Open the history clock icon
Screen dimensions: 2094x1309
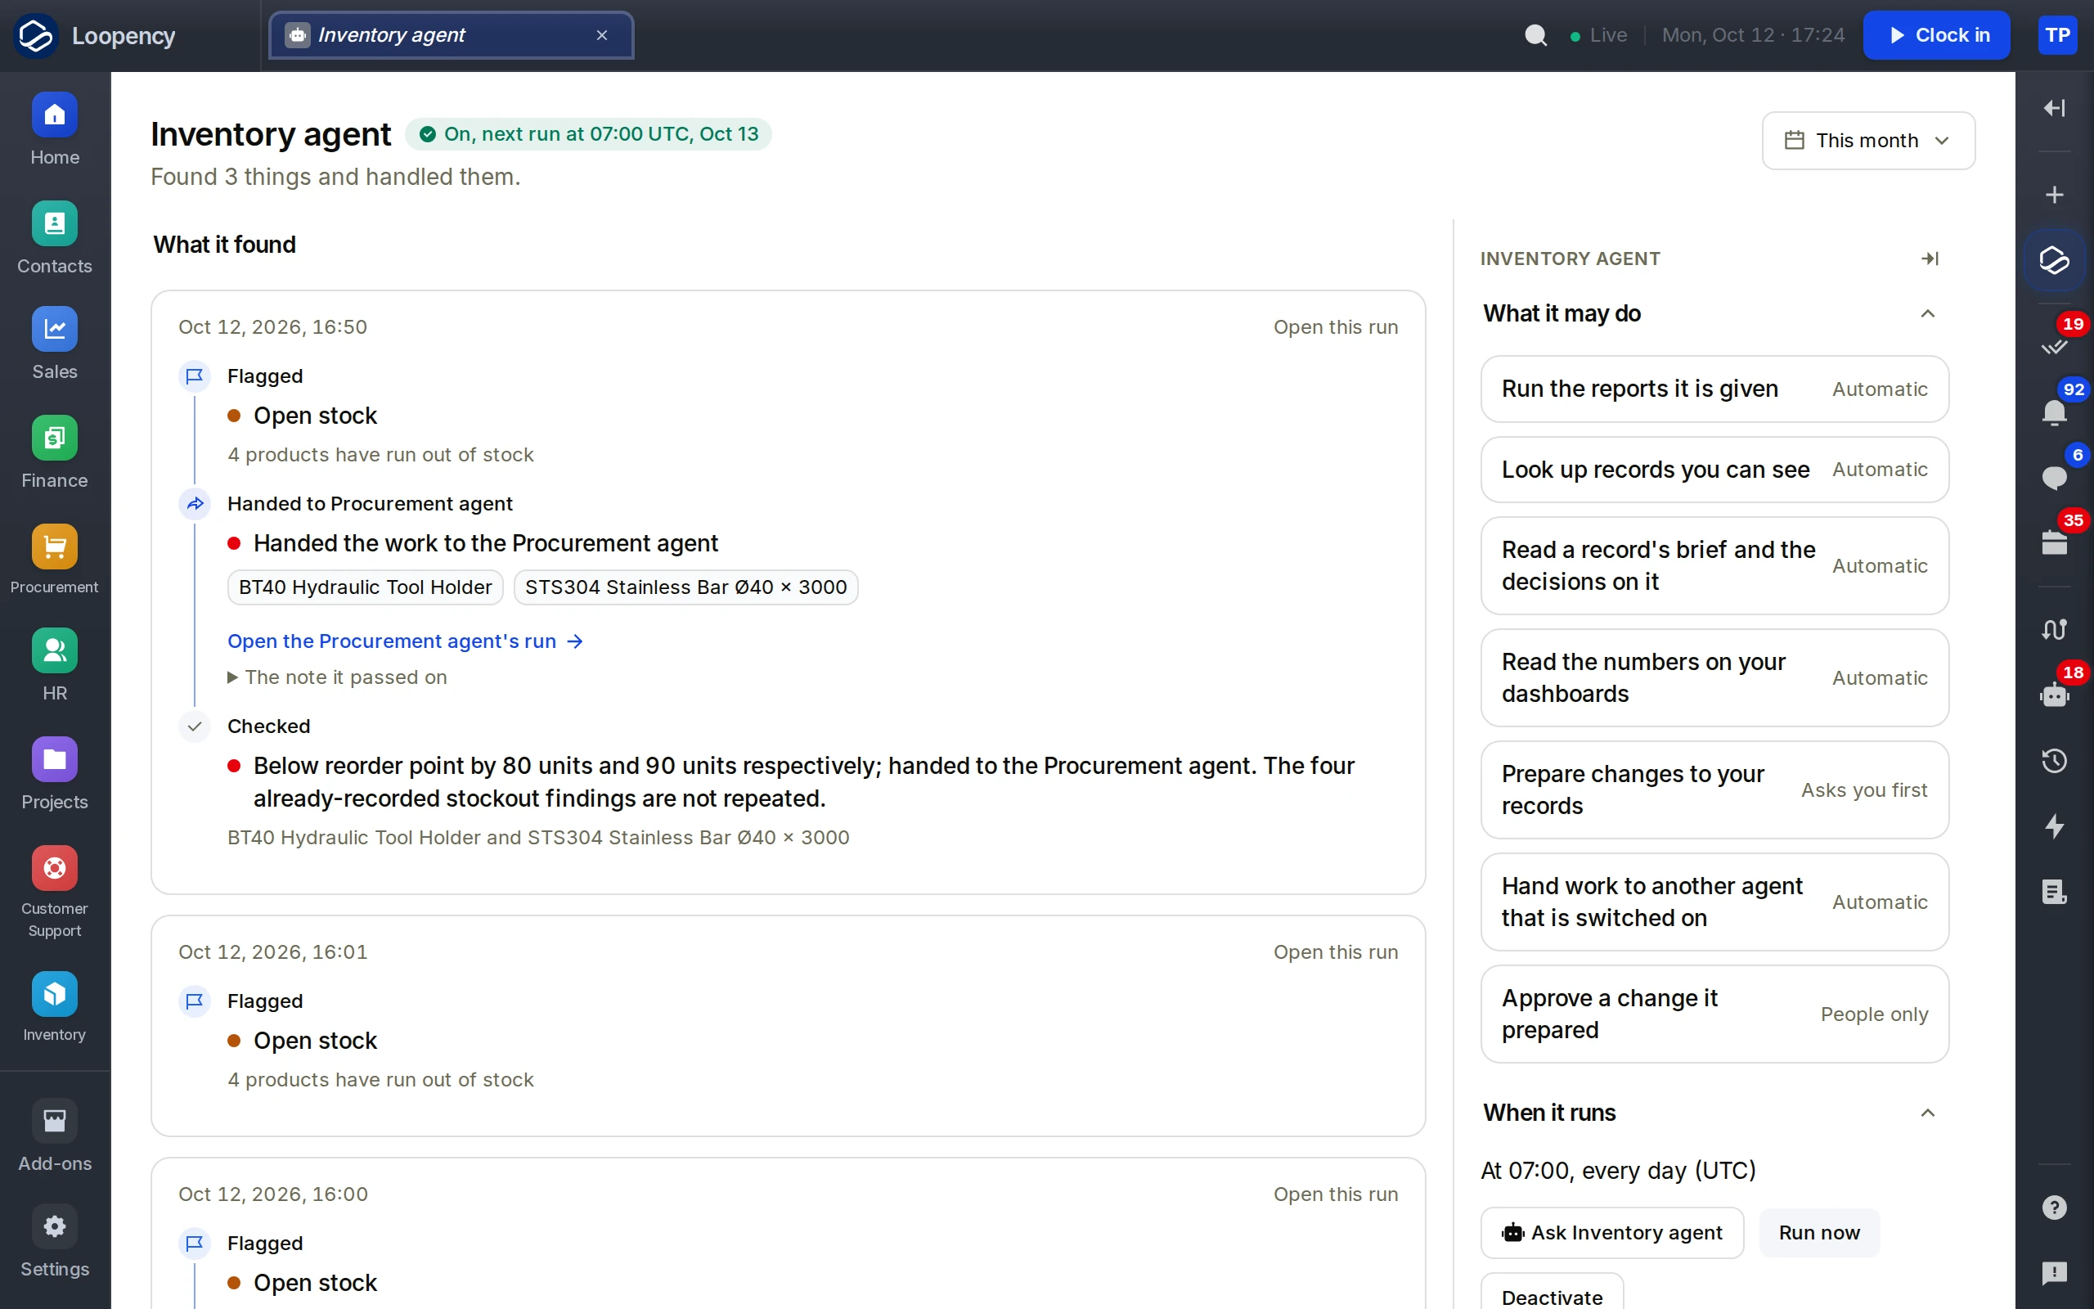(2054, 761)
